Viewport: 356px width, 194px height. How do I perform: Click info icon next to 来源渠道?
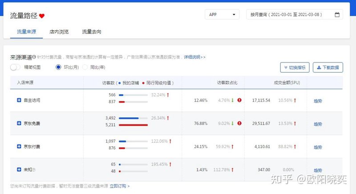[34, 57]
